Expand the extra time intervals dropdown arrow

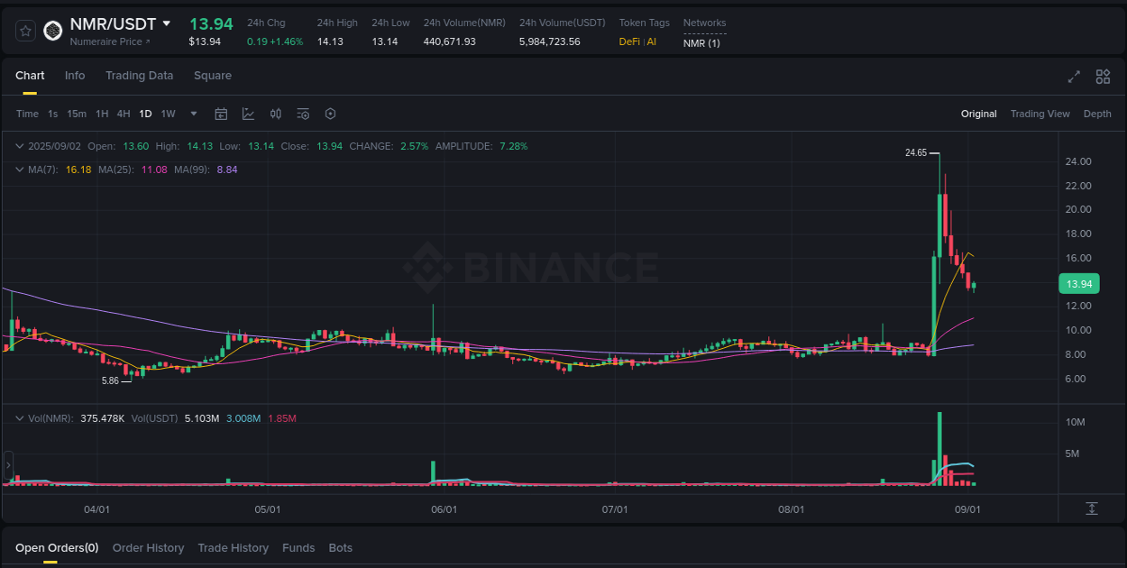pos(193,114)
